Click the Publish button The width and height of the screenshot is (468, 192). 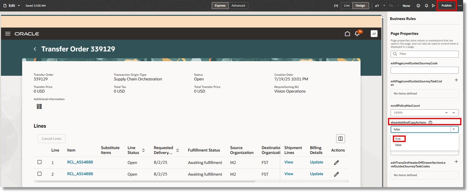[447, 6]
